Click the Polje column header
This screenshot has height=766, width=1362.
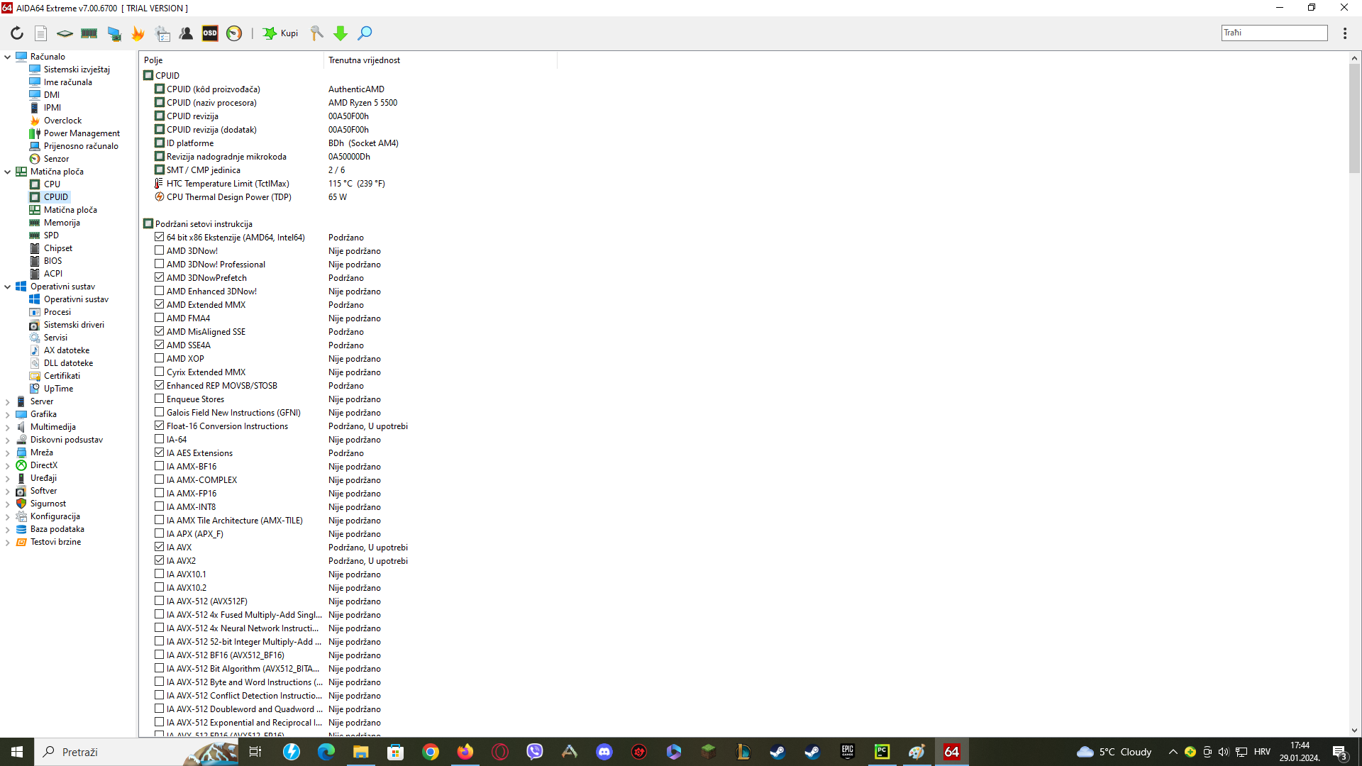pos(231,60)
